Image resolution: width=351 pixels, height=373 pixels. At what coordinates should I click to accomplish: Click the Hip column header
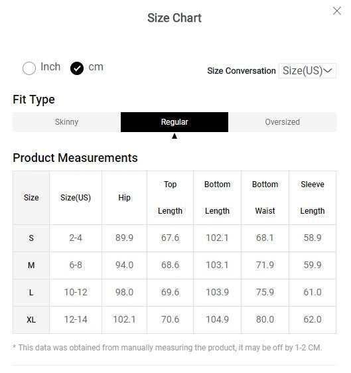(124, 198)
